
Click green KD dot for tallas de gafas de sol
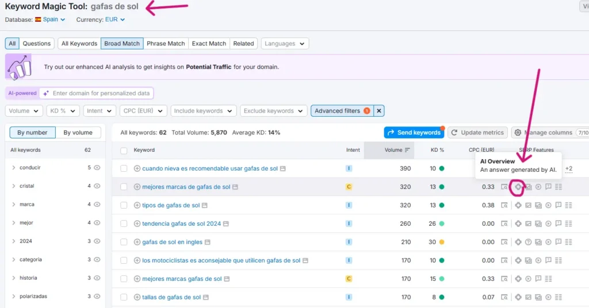442,297
